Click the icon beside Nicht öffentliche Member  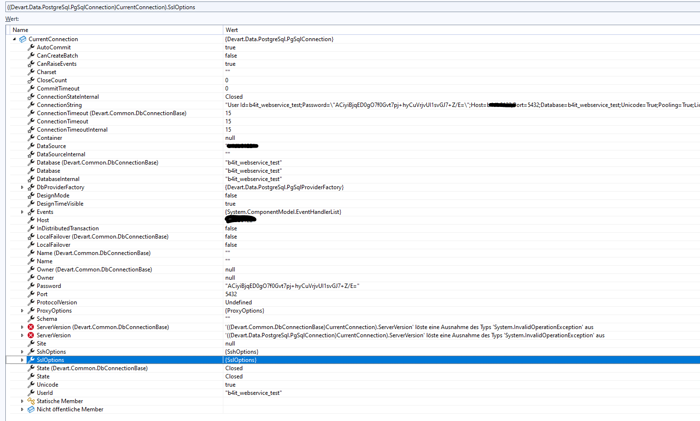(31, 409)
